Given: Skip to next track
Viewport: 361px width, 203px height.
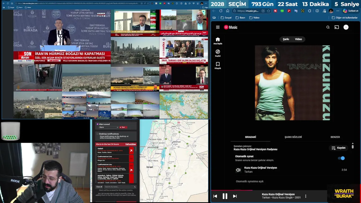Looking at the screenshot, I should coord(235,196).
